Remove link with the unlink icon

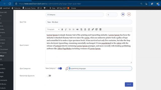point(96,29)
